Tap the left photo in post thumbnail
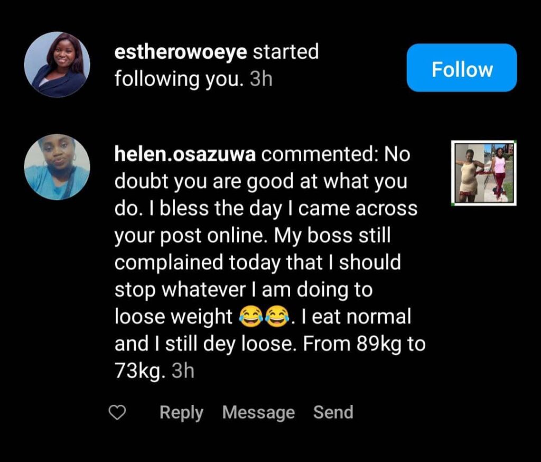The height and width of the screenshot is (462, 541). click(x=470, y=173)
